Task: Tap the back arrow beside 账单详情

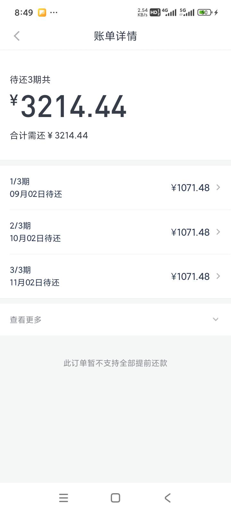Action: (x=17, y=36)
